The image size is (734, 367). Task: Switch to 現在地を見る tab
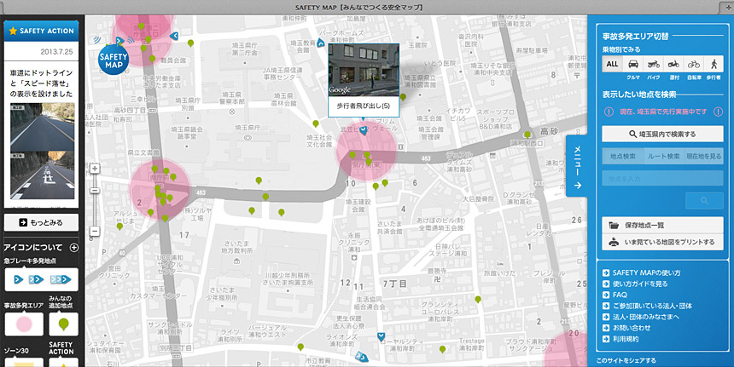click(703, 157)
